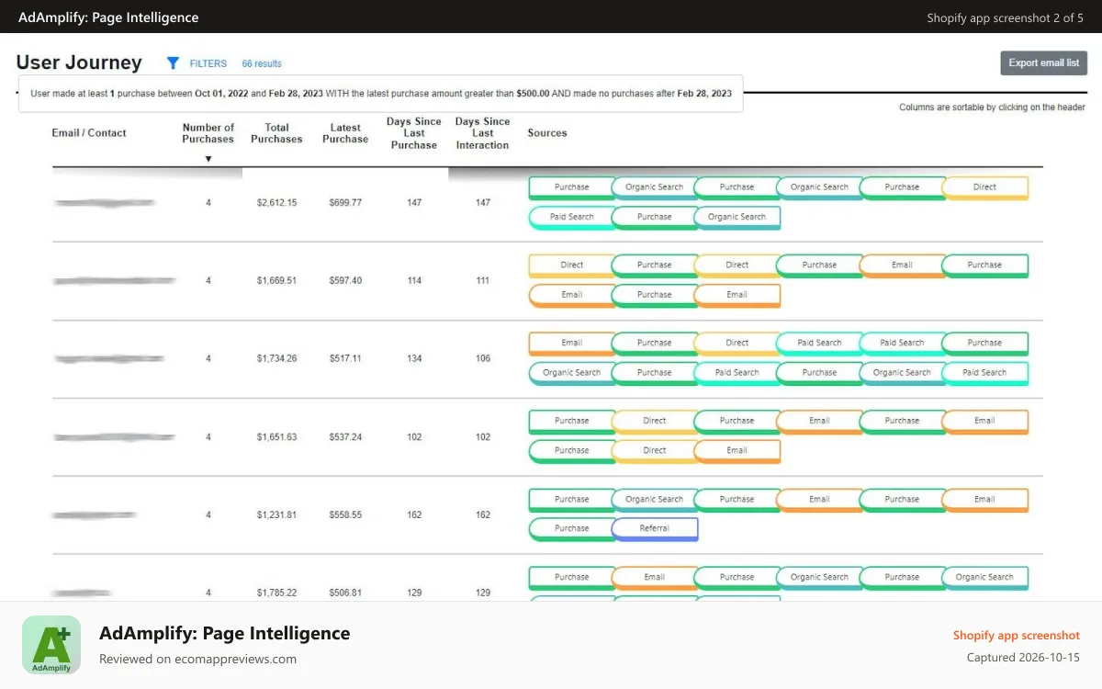1102x689 pixels.
Task: Click the blue filter funnel icon
Action: coord(173,63)
